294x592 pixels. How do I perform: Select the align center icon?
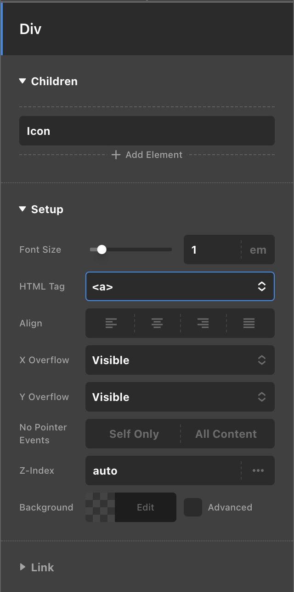point(157,323)
